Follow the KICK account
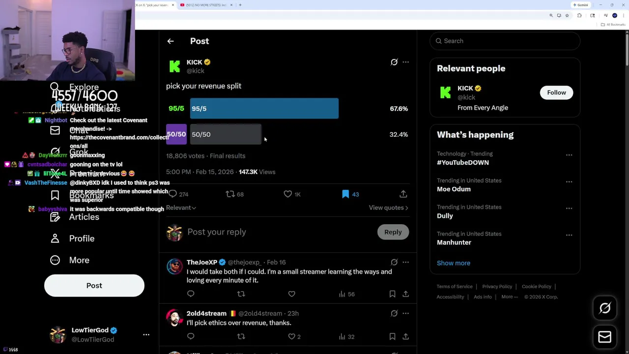Viewport: 629px width, 354px height. (556, 92)
